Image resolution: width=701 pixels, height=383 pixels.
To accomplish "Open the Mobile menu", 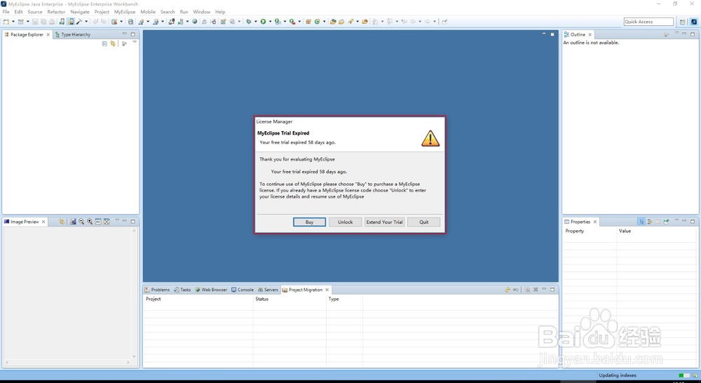I will click(148, 12).
